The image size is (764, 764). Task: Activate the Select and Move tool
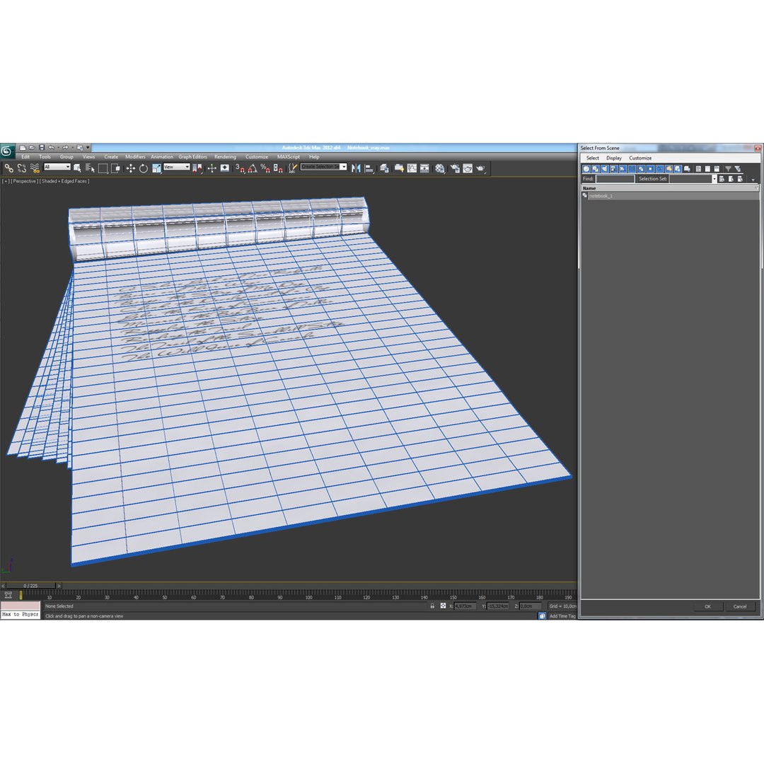(131, 168)
